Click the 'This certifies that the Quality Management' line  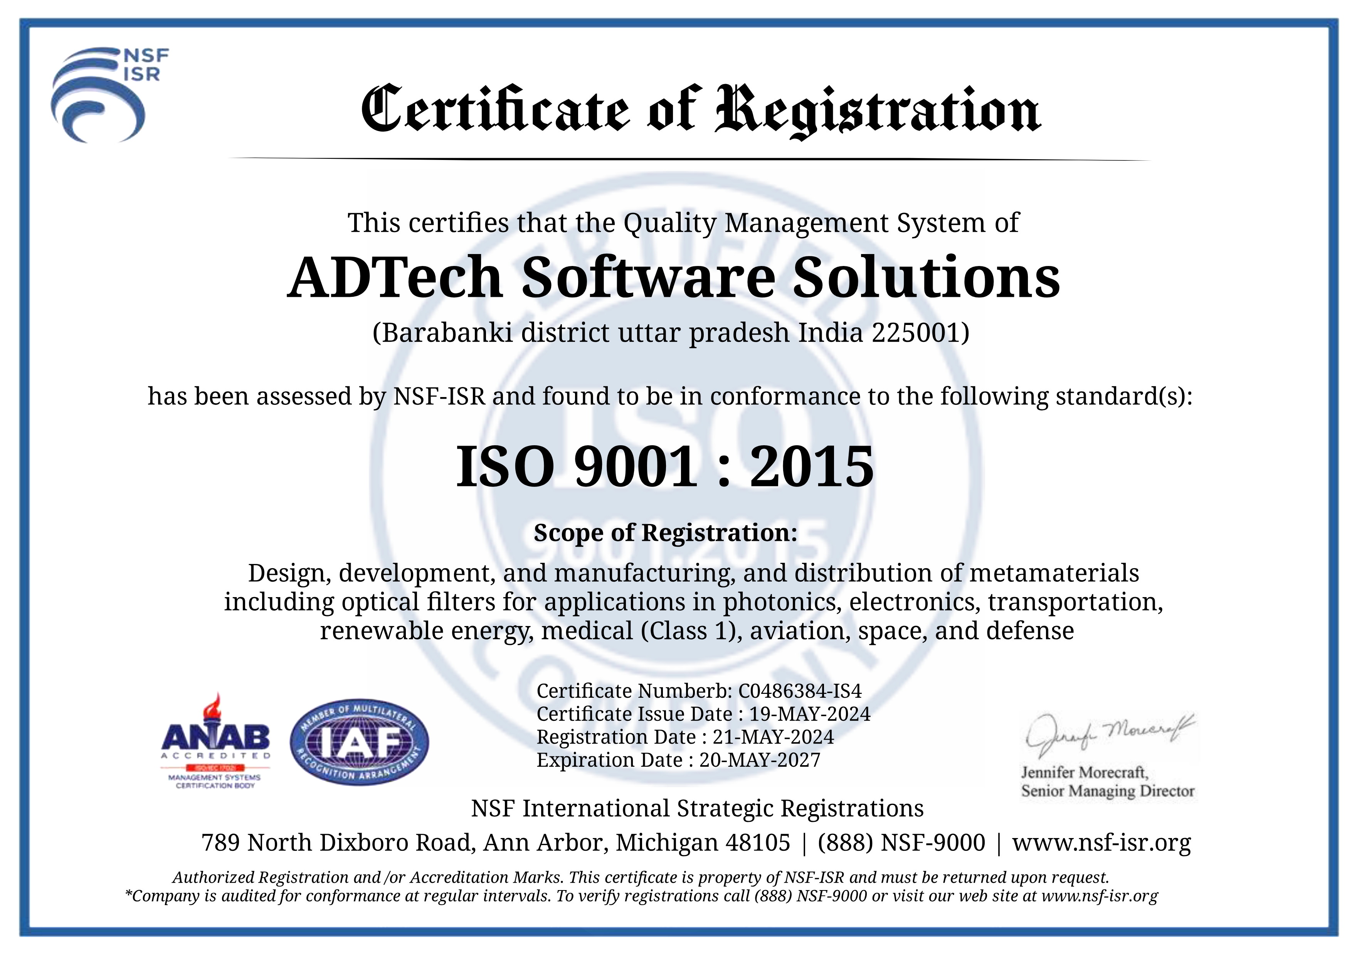coord(683,223)
